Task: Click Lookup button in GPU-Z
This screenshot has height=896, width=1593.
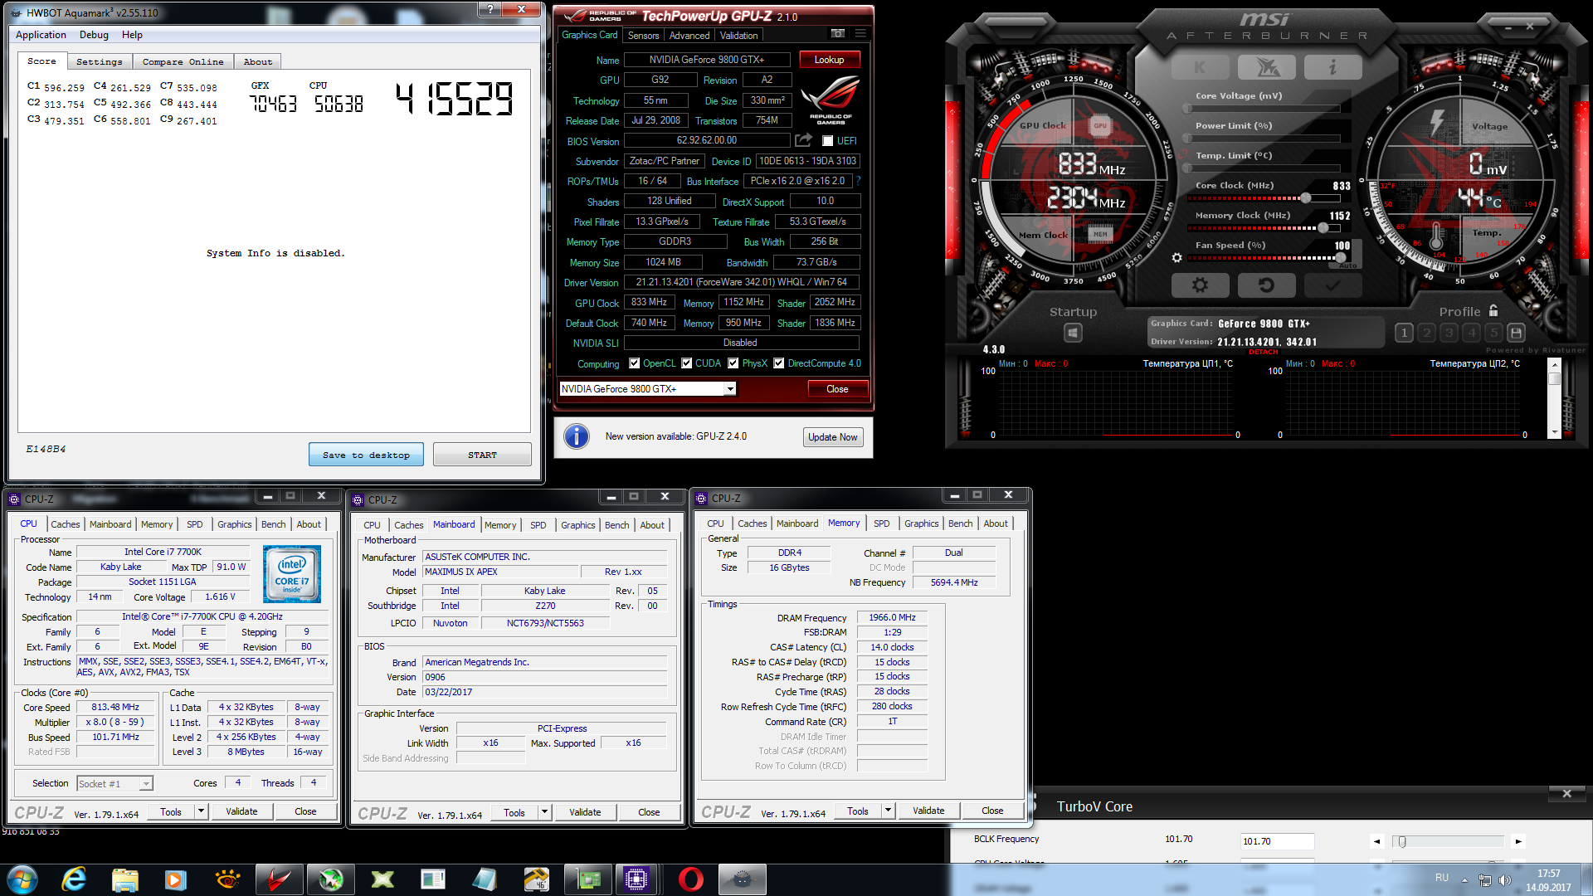Action: click(x=829, y=60)
